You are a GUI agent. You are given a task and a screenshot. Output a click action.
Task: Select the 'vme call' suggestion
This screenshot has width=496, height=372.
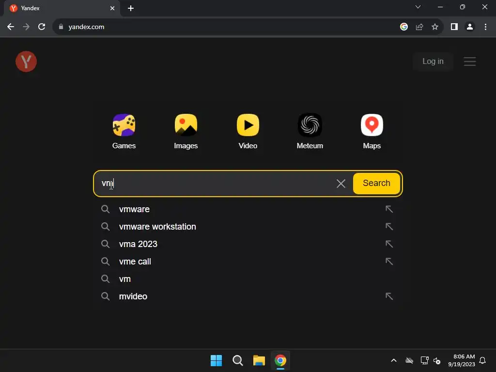(x=248, y=261)
